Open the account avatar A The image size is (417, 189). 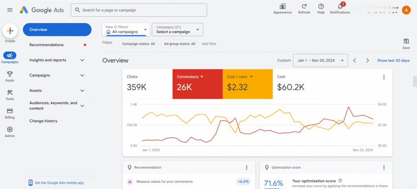pos(406,10)
